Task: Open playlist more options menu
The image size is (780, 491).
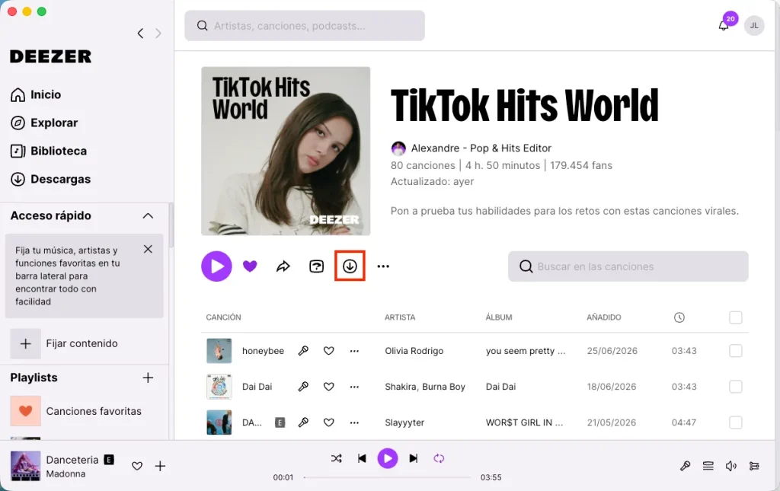Action: [383, 266]
